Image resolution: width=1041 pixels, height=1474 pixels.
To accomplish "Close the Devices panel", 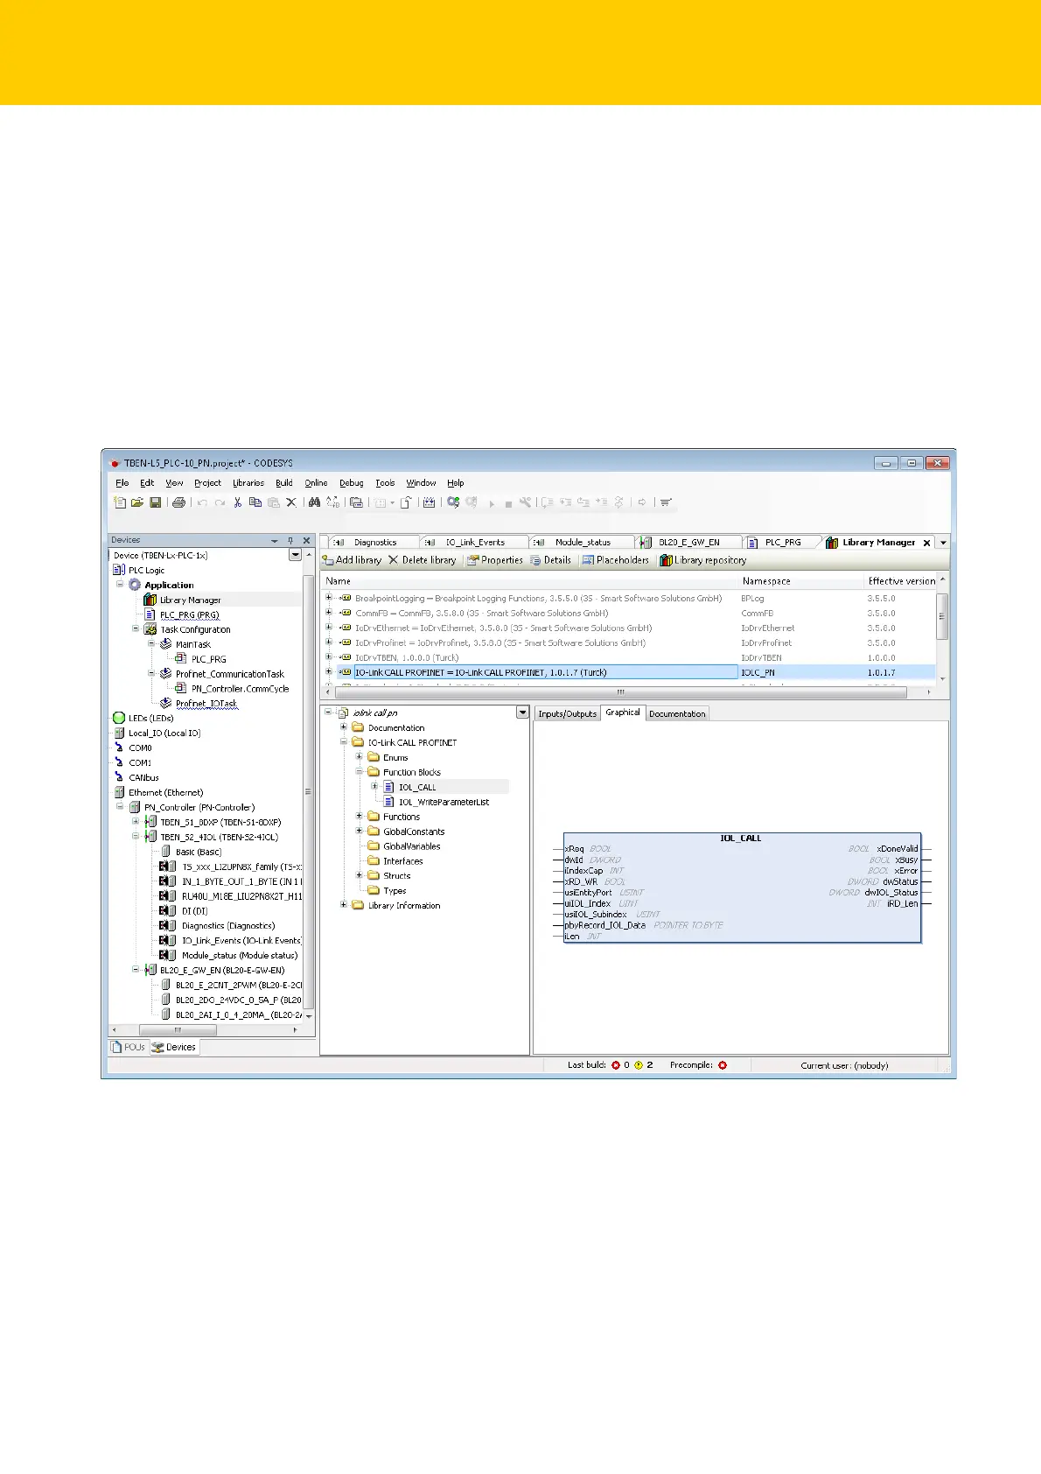I will point(306,541).
